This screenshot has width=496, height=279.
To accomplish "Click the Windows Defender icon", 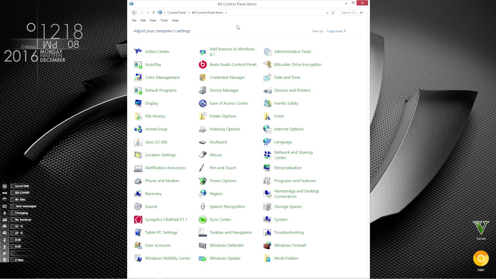I will pyautogui.click(x=203, y=245).
